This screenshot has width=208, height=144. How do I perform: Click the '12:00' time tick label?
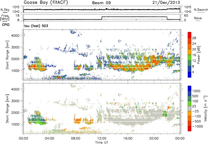102,139
